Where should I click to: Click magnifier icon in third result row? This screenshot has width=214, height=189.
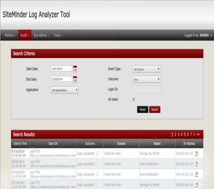98,174
